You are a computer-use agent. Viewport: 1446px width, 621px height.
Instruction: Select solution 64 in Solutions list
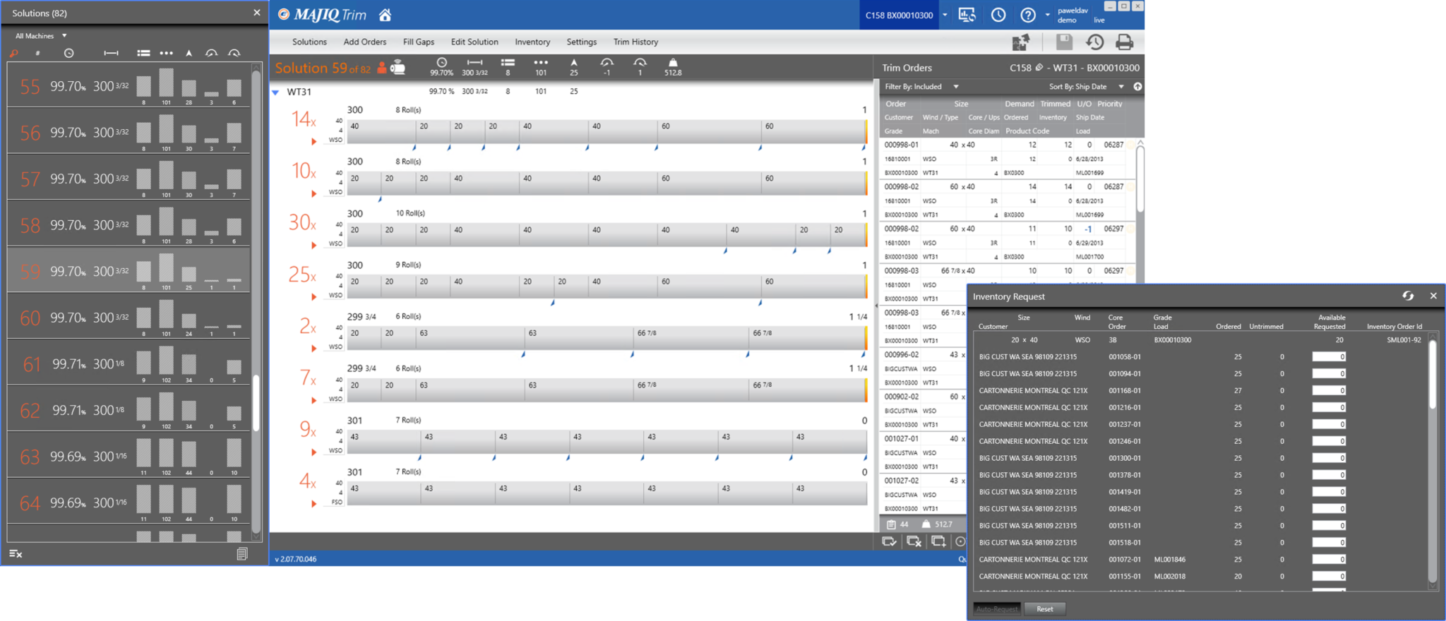[129, 502]
